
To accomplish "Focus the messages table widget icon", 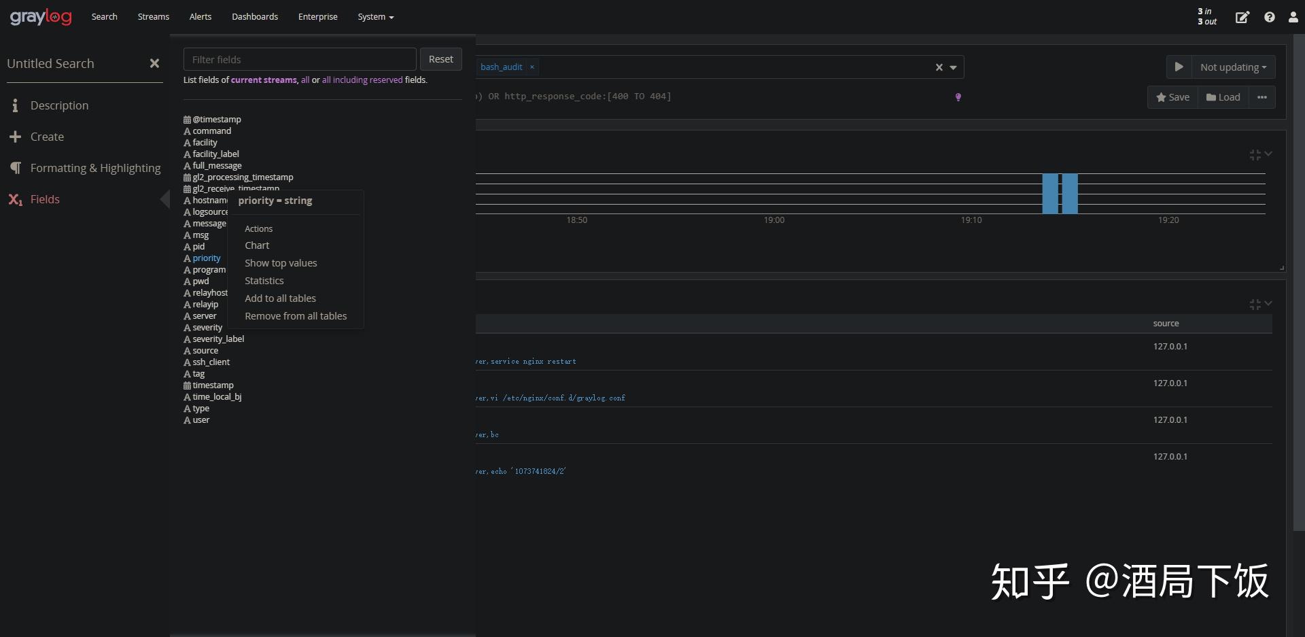I will pos(1255,305).
